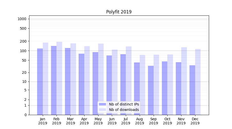
Task: Select the "Nb of distinct IPs" legend label
Action: [124, 104]
